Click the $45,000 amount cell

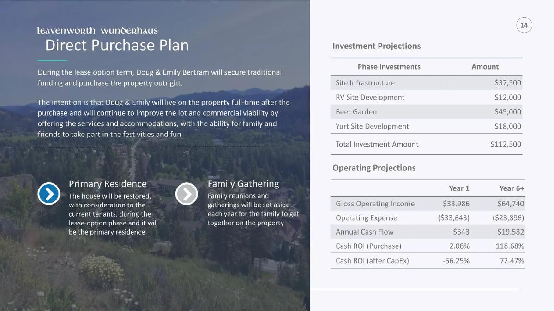(508, 112)
